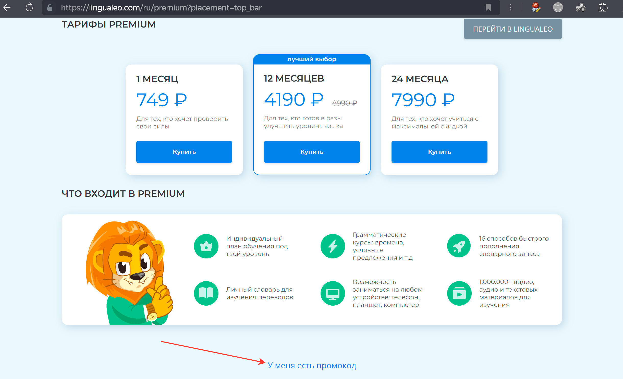Screen dimensions: 623x379
Task: Click the bookmark icon in address bar
Action: tap(488, 8)
